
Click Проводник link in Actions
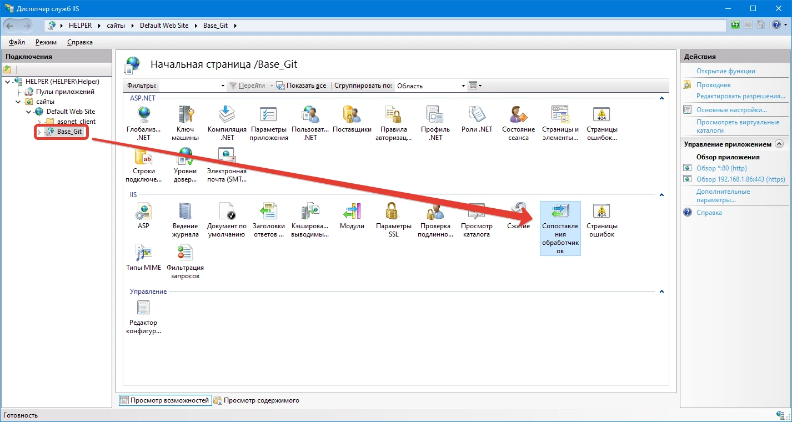(714, 85)
